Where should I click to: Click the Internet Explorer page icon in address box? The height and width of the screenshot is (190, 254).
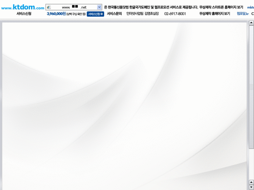click(x=49, y=7)
